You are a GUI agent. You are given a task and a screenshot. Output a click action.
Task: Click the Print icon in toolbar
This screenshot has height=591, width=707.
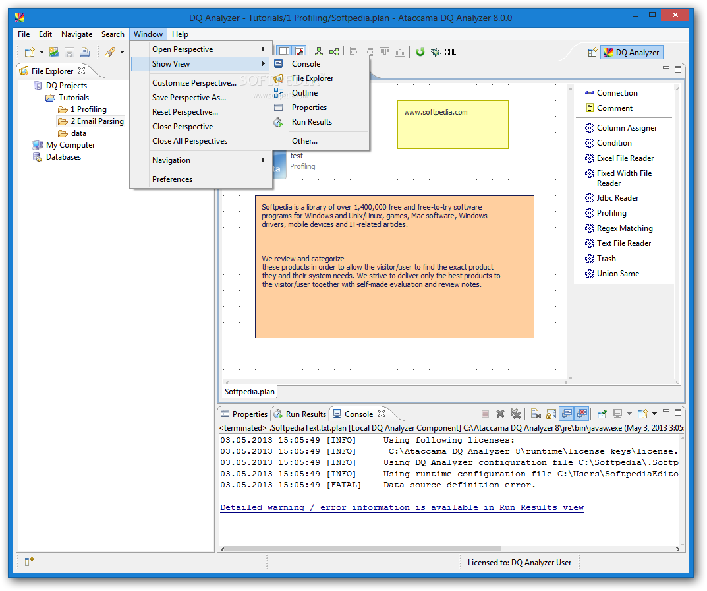click(84, 52)
